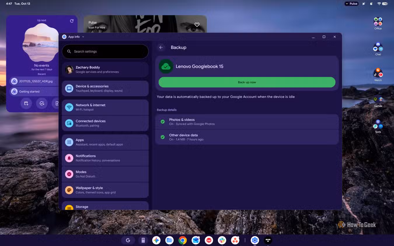The height and width of the screenshot is (246, 394).
Task: Click the Photos & videos green check mark
Action: coord(163,122)
